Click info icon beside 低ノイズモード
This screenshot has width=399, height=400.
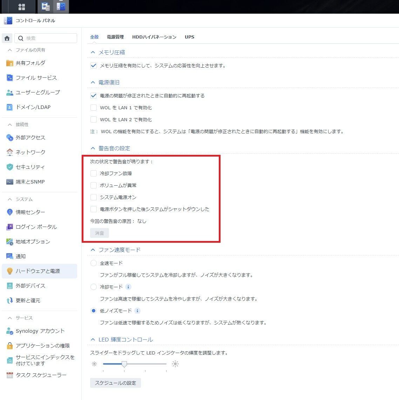coord(137,311)
